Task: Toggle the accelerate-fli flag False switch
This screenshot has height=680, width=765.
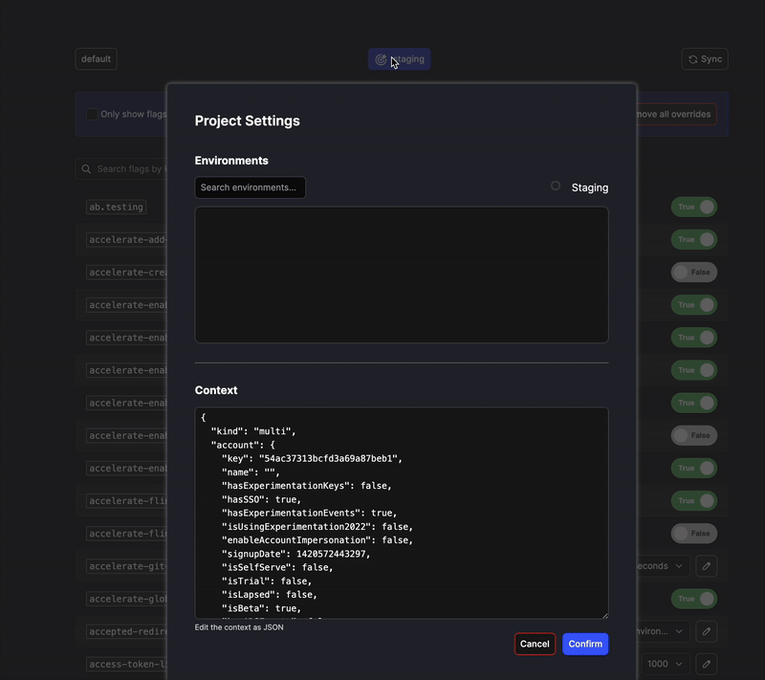Action: click(x=694, y=534)
